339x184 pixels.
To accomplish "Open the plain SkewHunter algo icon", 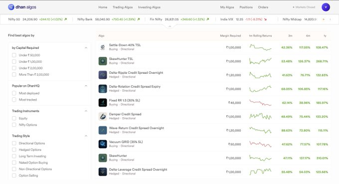I will tap(103, 158).
